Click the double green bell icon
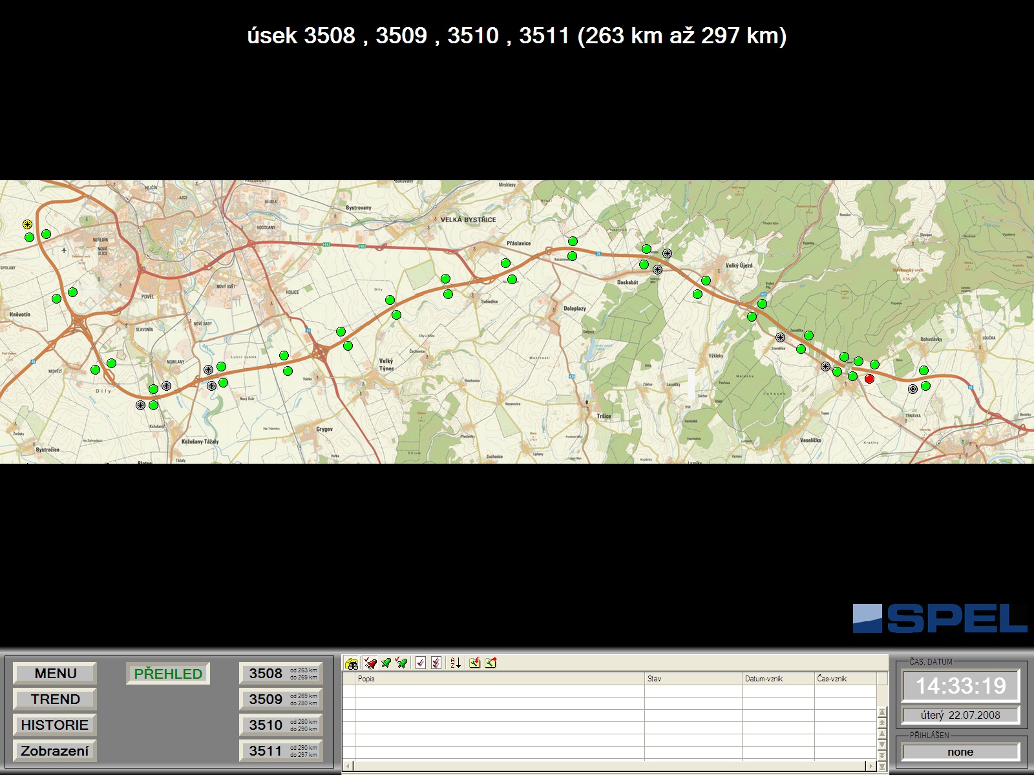This screenshot has height=775, width=1034. point(401,663)
